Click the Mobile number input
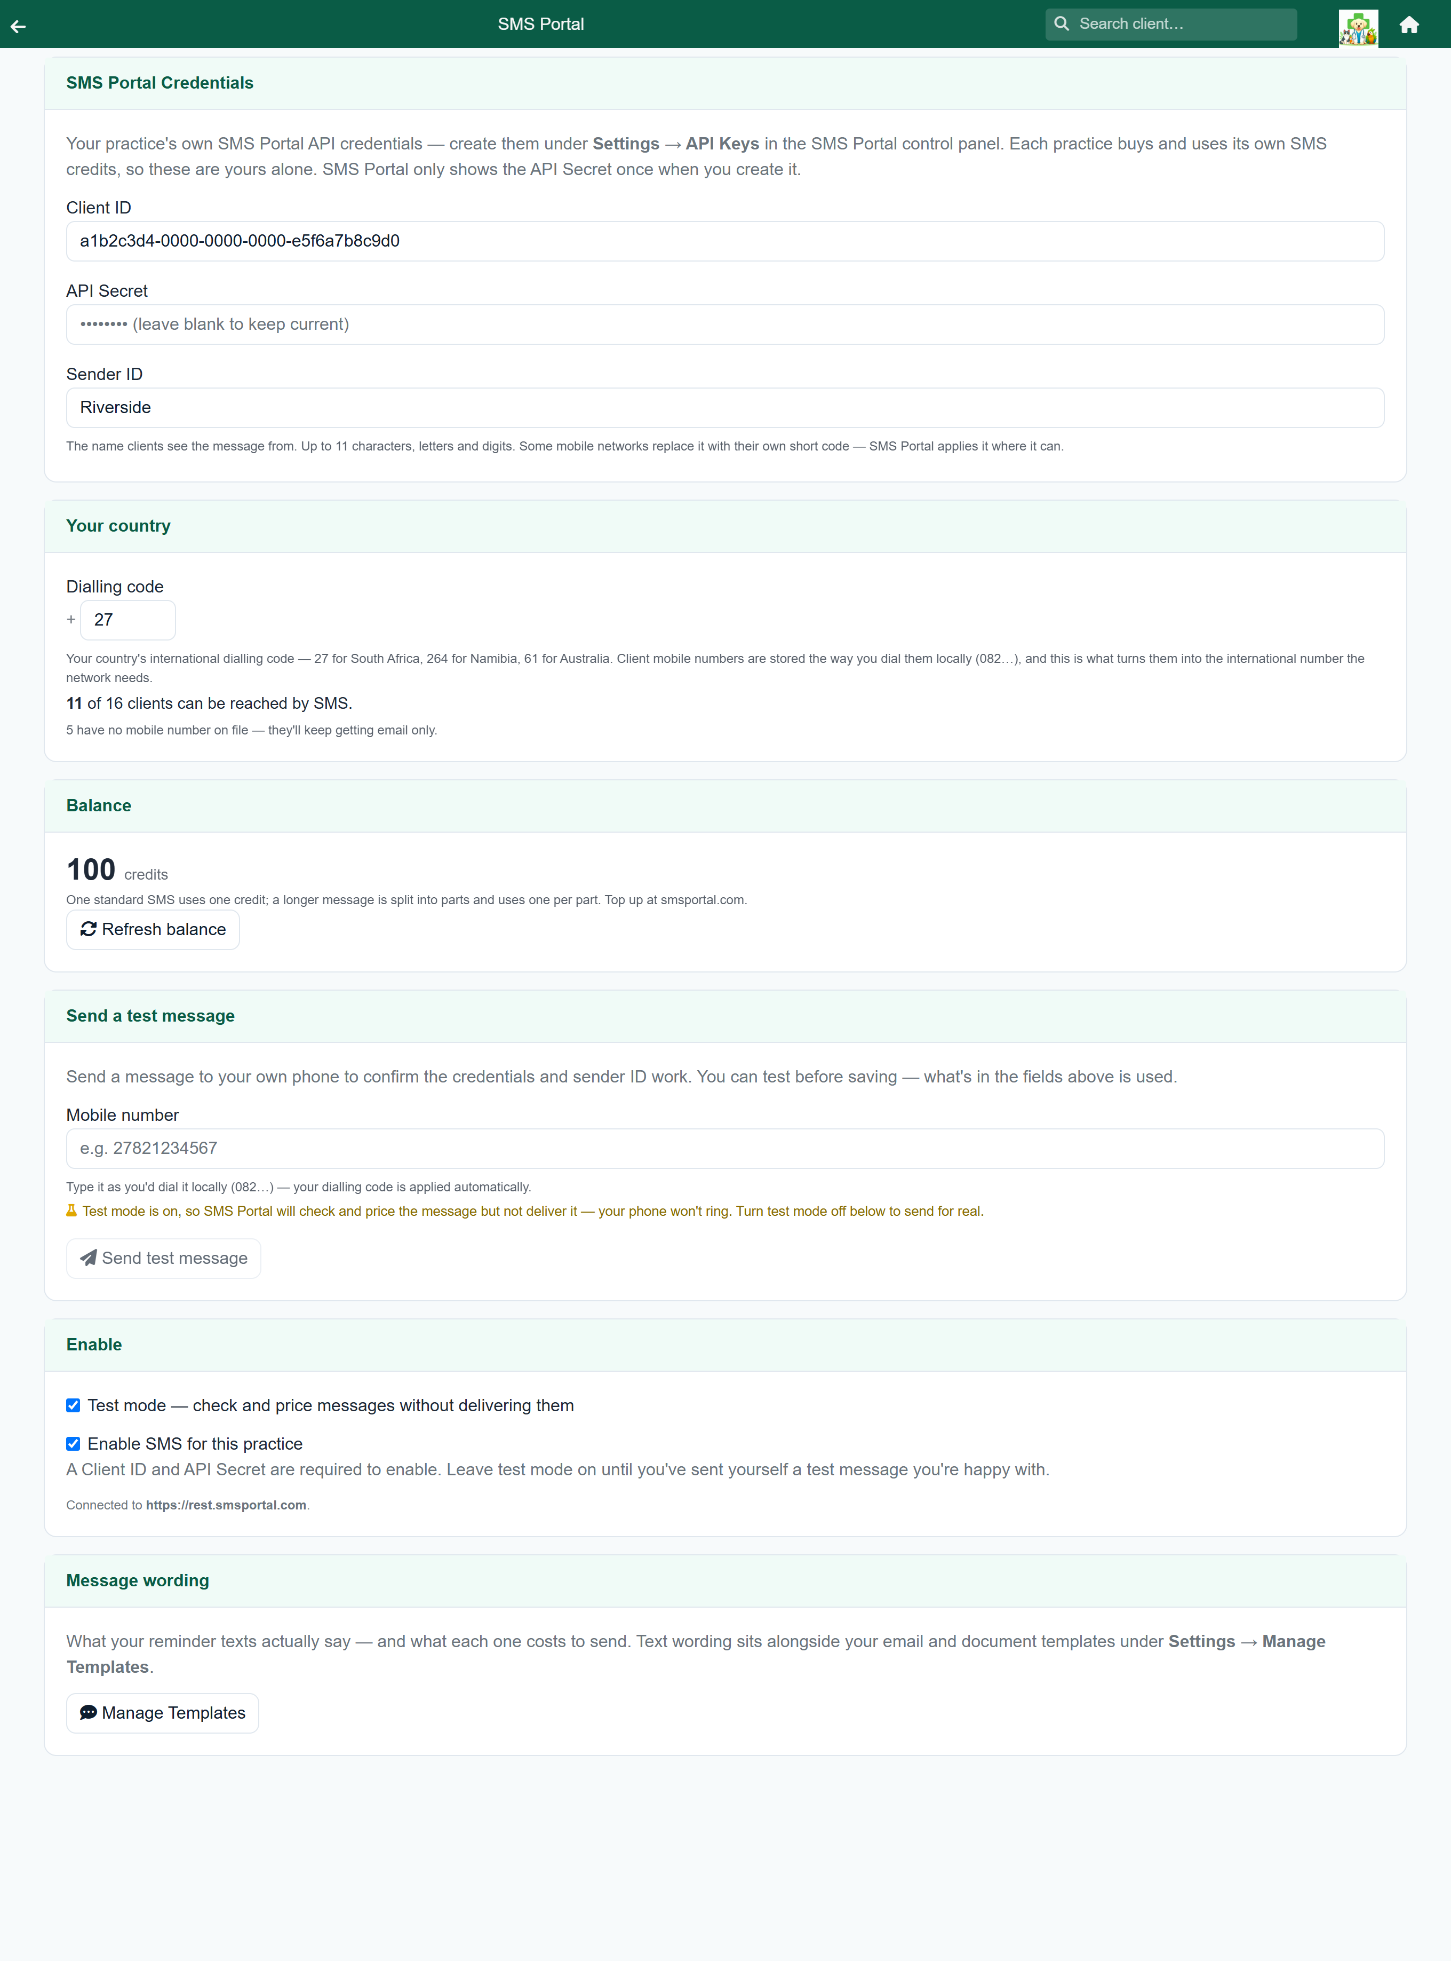The width and height of the screenshot is (1451, 1961). pyautogui.click(x=724, y=1148)
